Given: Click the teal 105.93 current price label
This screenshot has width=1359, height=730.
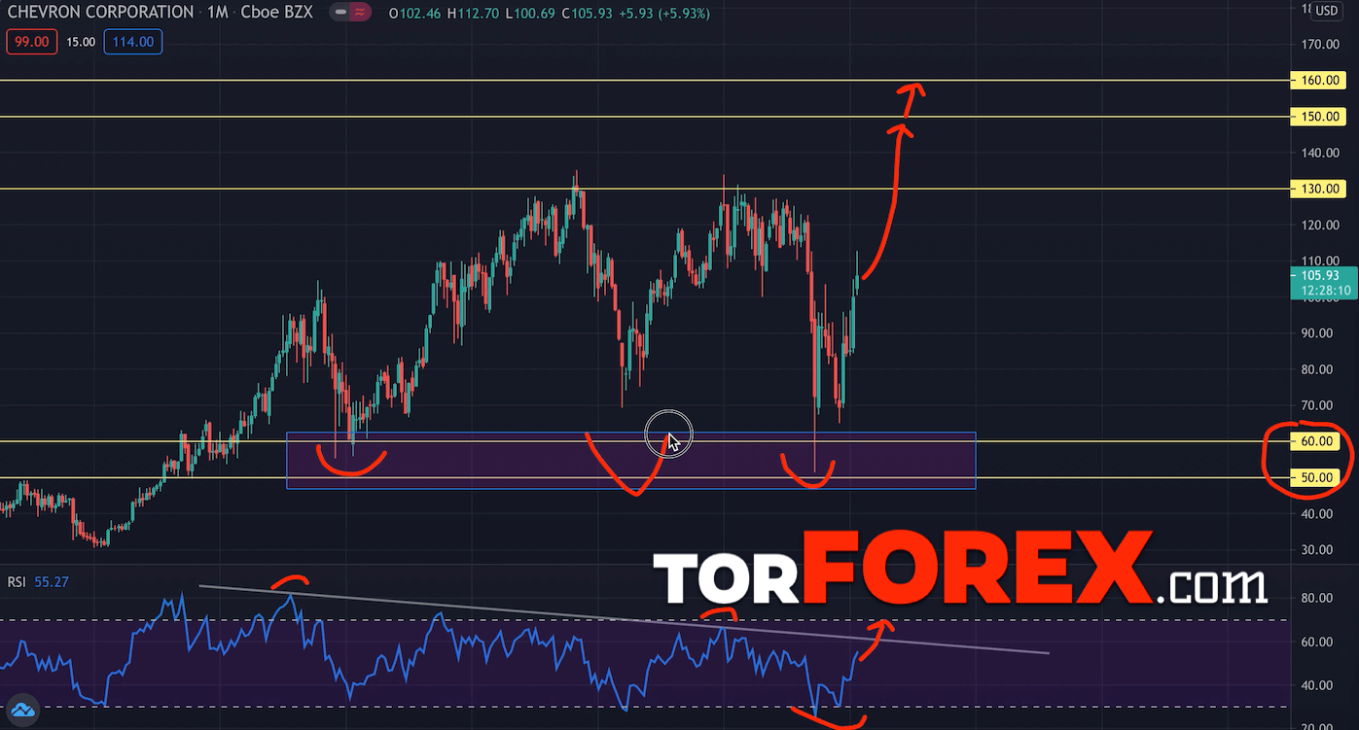Looking at the screenshot, I should pos(1320,275).
